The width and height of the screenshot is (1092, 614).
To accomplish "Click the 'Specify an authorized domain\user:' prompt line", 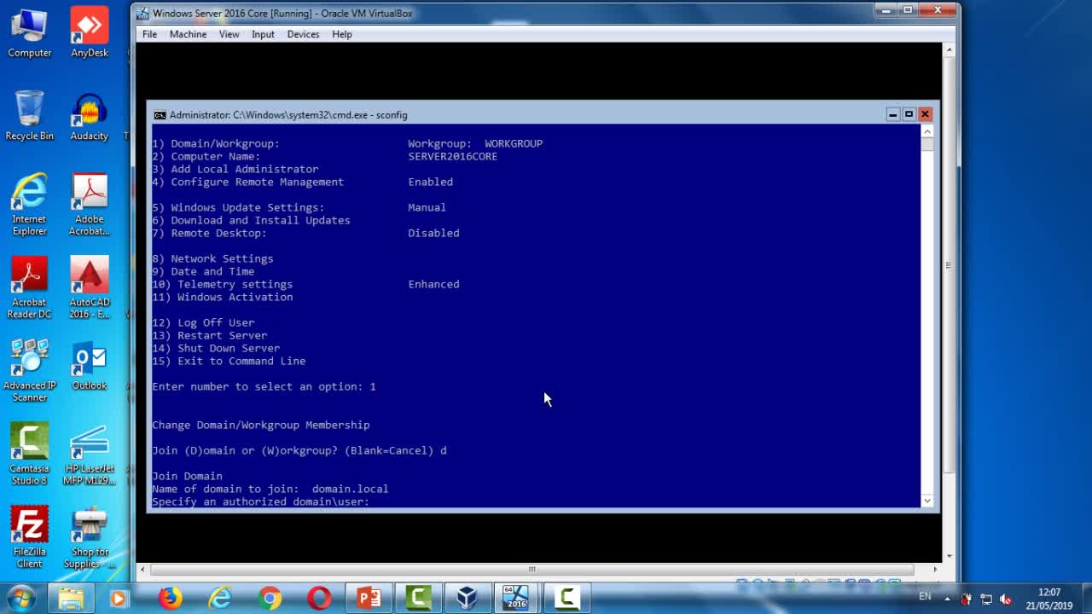I will click(x=261, y=501).
